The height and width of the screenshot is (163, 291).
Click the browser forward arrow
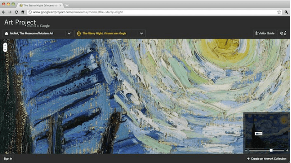tap(10, 12)
